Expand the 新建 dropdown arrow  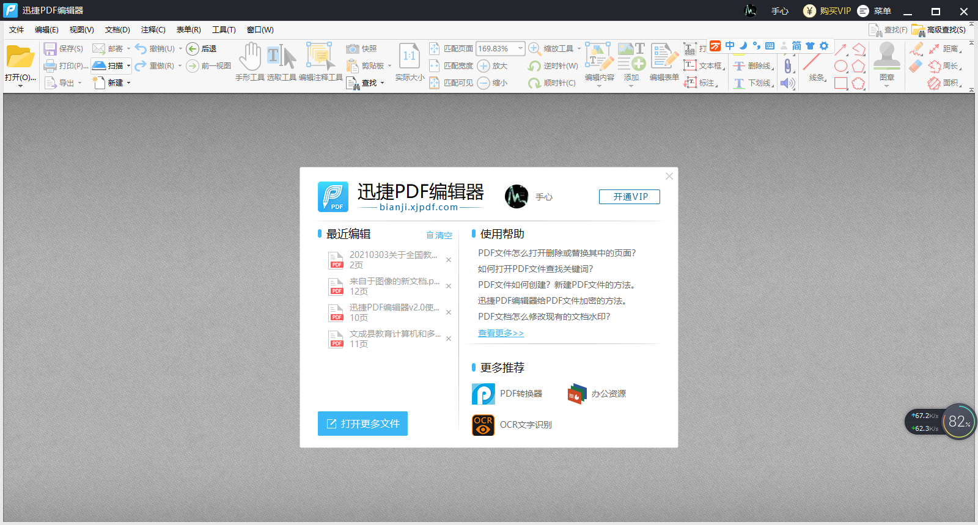pyautogui.click(x=128, y=83)
